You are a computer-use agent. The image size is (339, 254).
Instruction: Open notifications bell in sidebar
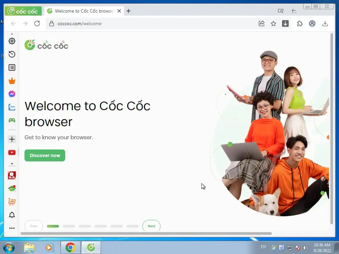coord(12,215)
